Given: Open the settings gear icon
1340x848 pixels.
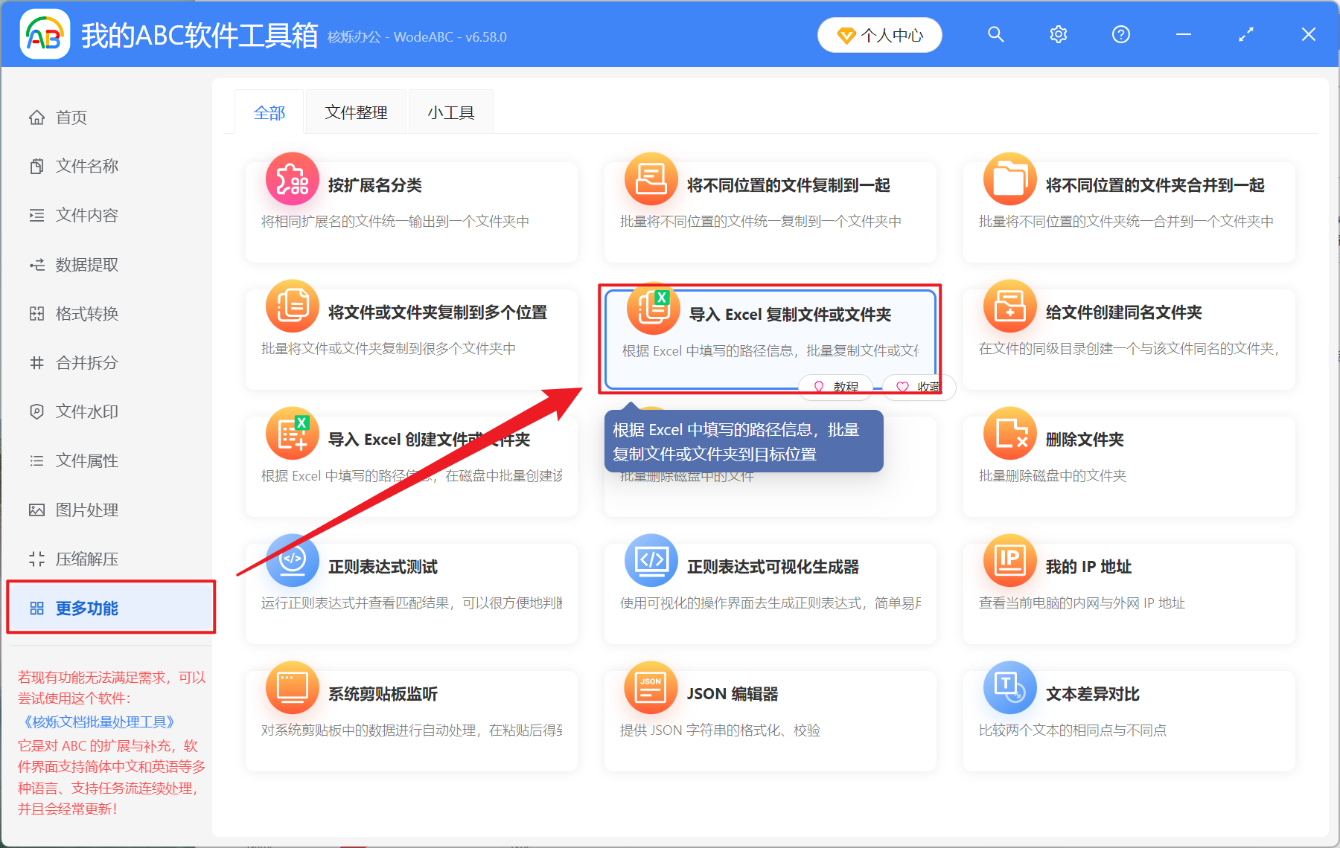Looking at the screenshot, I should tap(1058, 34).
